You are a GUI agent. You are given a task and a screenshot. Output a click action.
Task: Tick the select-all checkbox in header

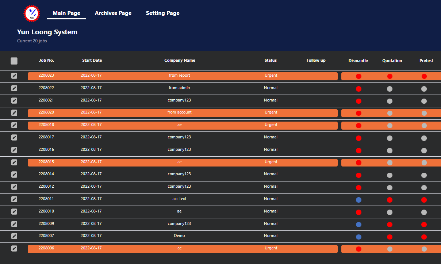[14, 61]
